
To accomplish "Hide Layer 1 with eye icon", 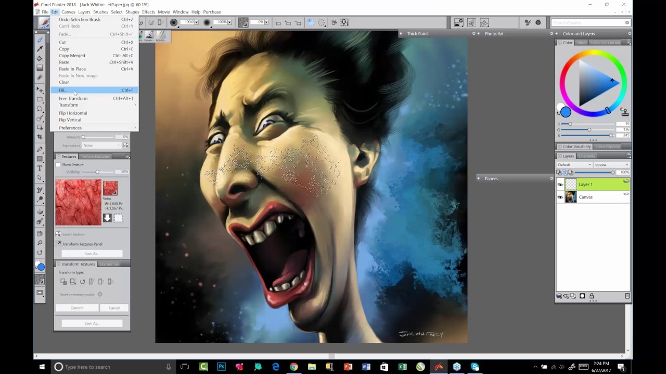I will pos(560,184).
